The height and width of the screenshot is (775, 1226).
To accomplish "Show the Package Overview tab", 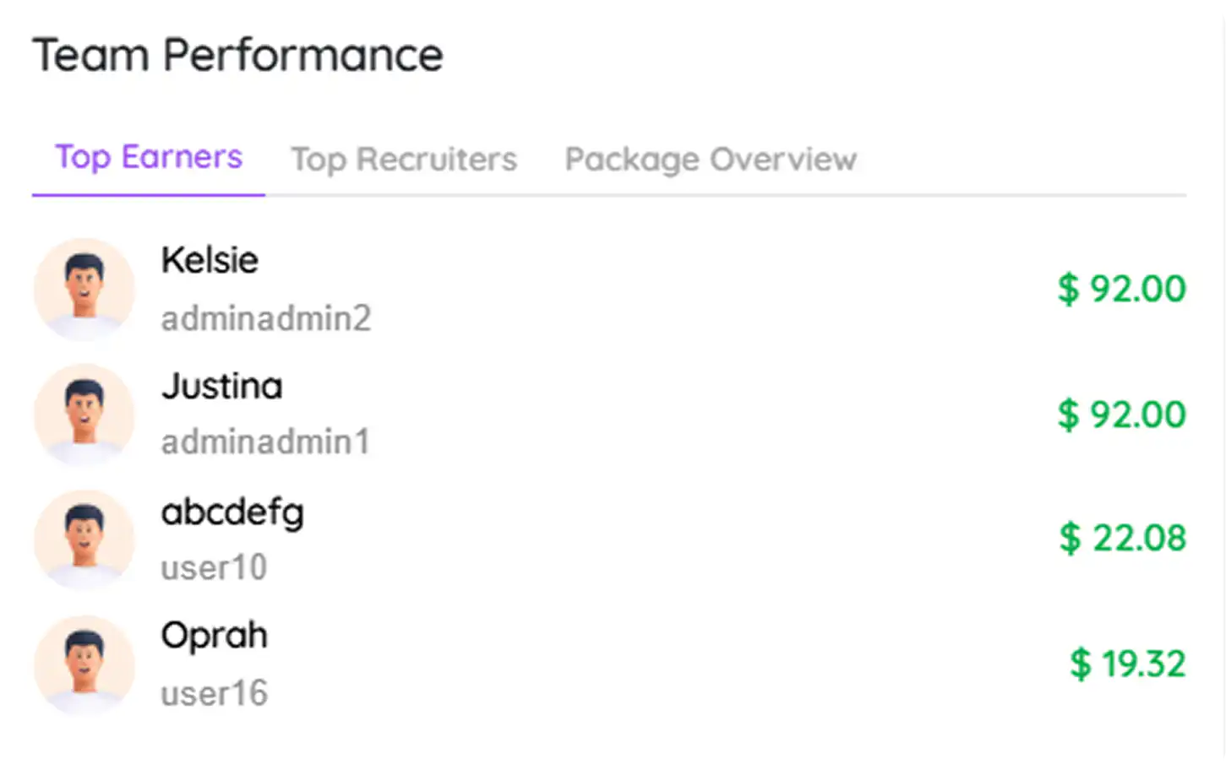I will pos(711,159).
